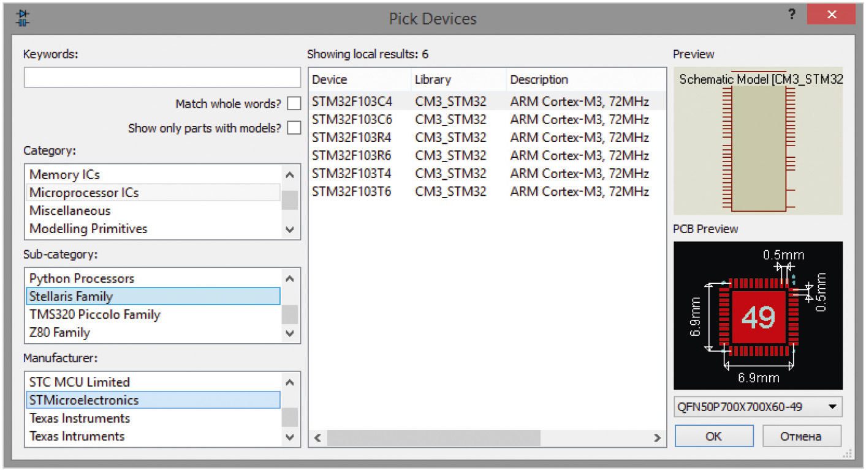
Task: Click results horizontal scrollbar right arrow
Action: click(x=657, y=438)
